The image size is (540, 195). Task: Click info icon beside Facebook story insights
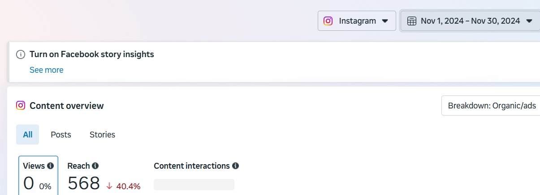coord(20,54)
